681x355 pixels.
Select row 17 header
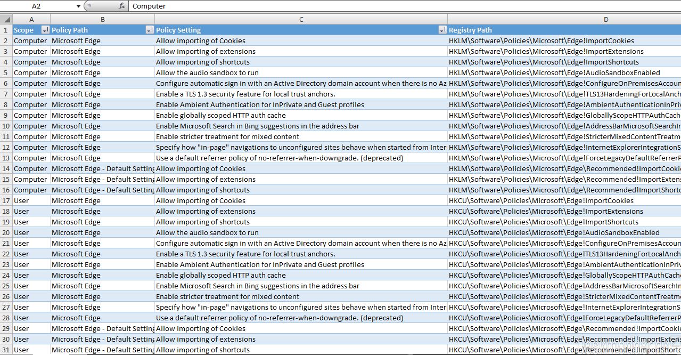(x=6, y=200)
